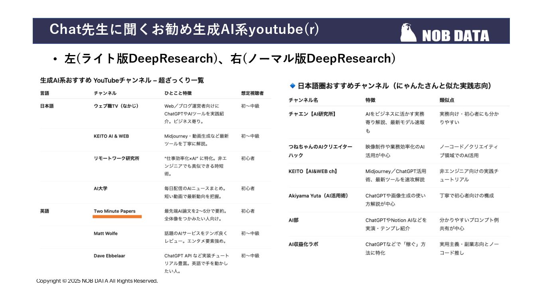Click the '想定視聴者' column header
543x305 pixels.
(253, 93)
